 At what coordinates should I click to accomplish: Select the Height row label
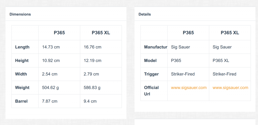[22, 60]
